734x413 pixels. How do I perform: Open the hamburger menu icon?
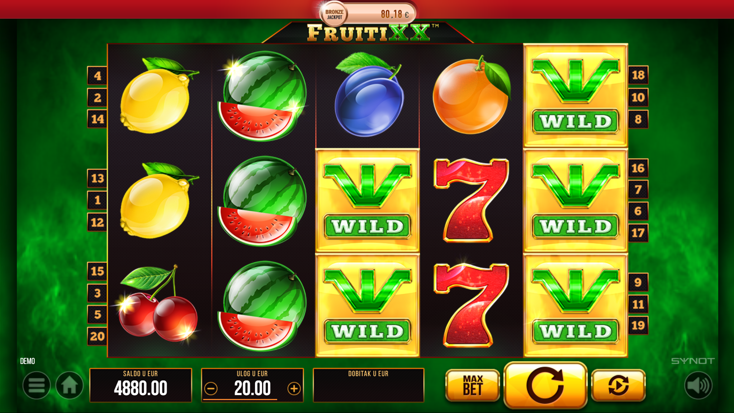[x=36, y=385]
